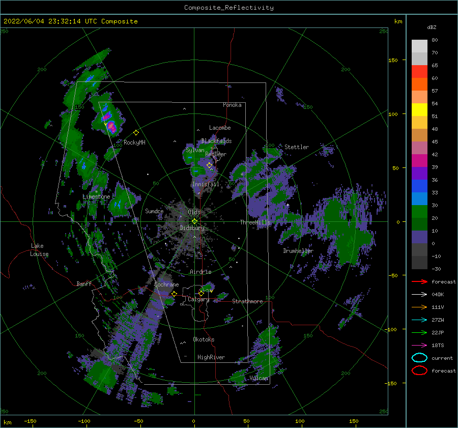The image size is (458, 428).
Task: Click the Blackfalds town label
Action: tap(216, 141)
